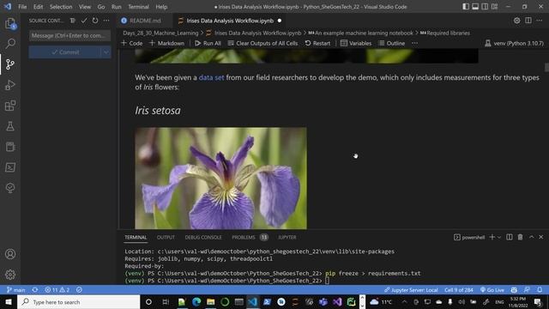Add a new terminal with plus icon
Image resolution: width=549 pixels, height=309 pixels.
(492, 237)
